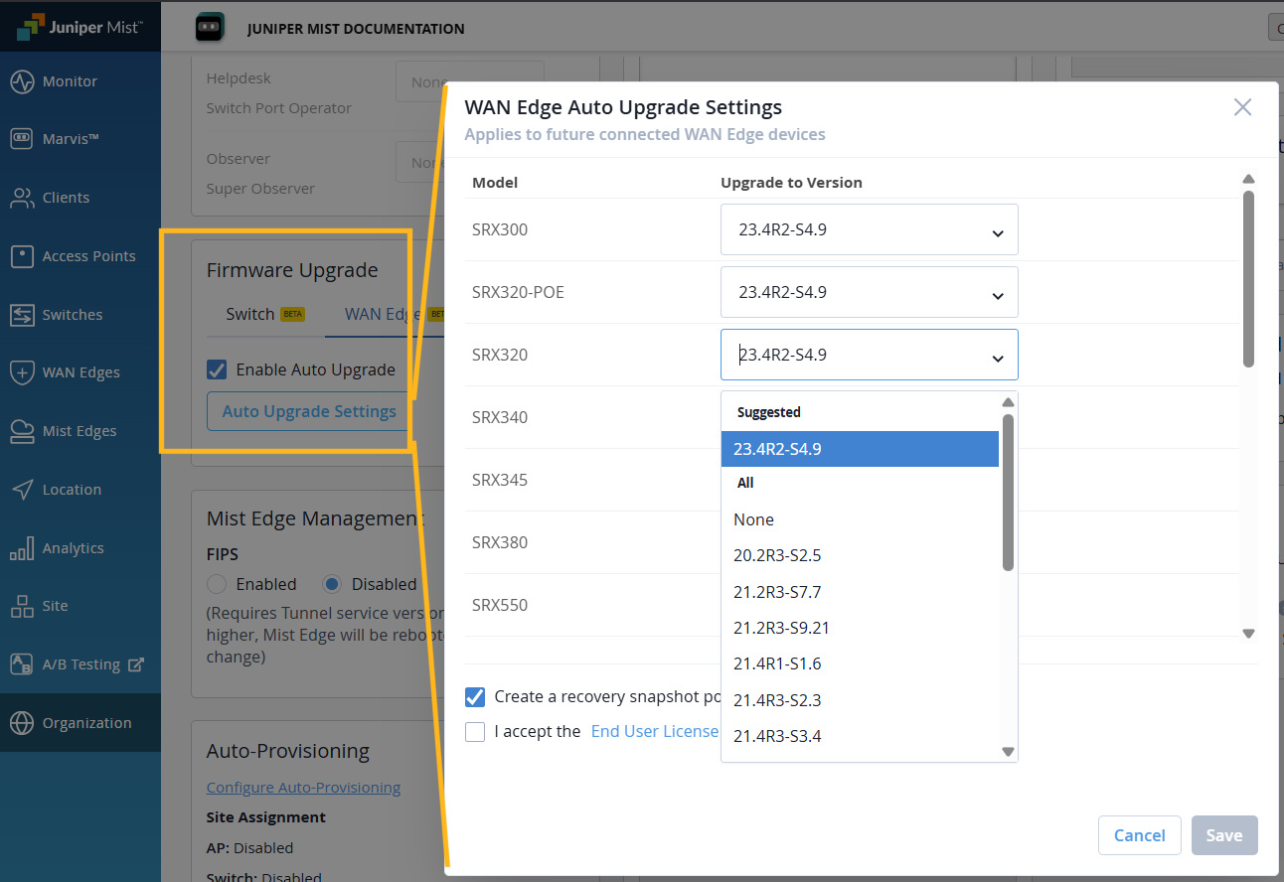
Task: Select version 21.4R1-S1.6
Action: (860, 663)
